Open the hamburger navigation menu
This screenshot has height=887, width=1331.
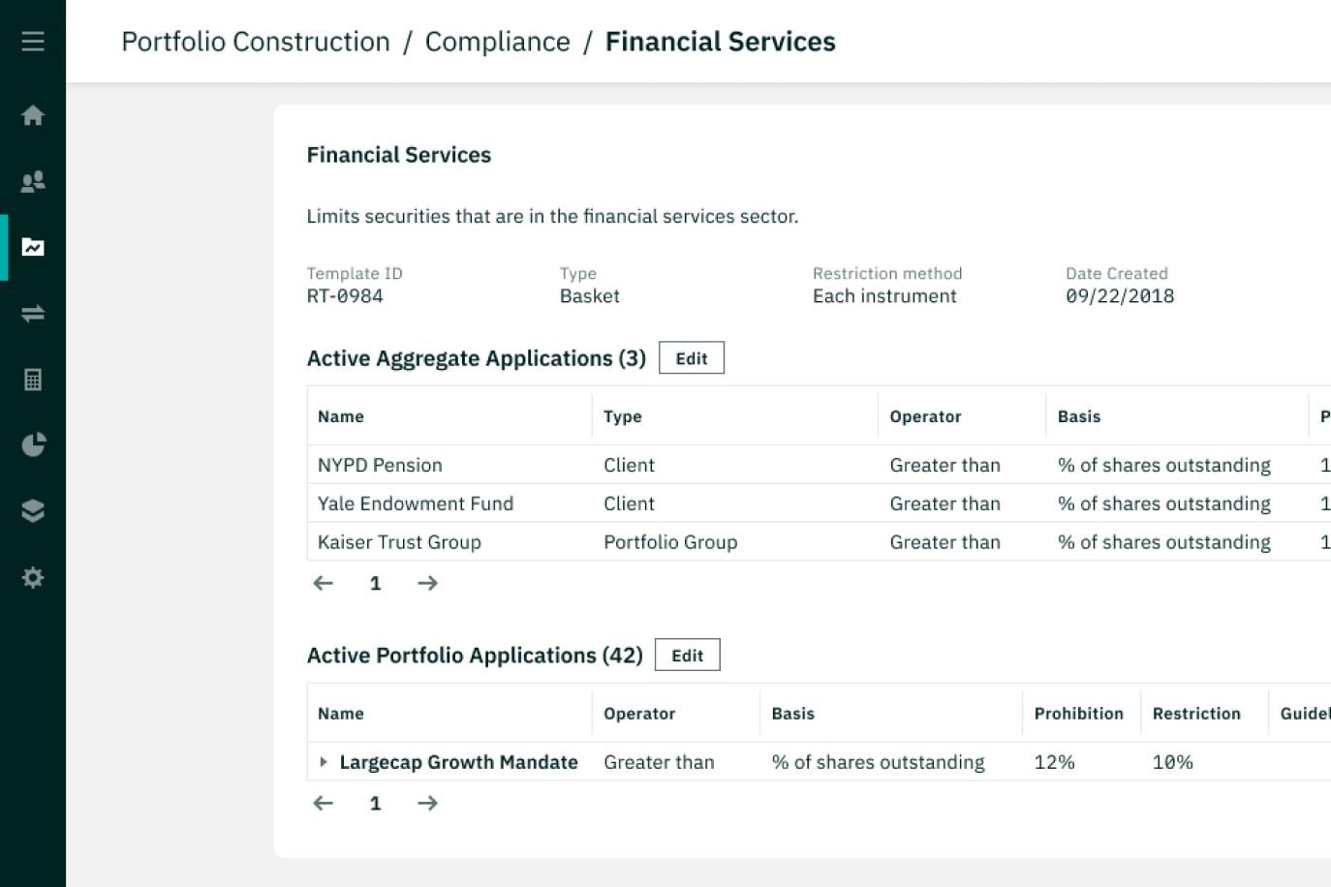[32, 40]
